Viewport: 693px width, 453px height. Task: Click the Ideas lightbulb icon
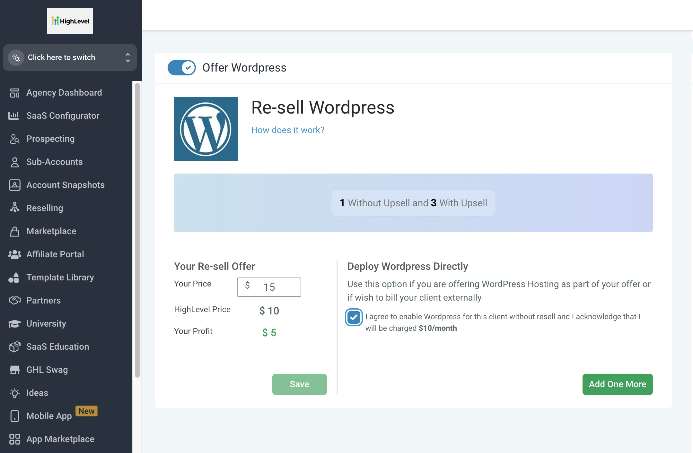(x=15, y=393)
